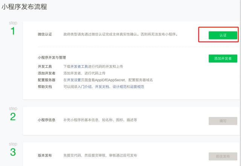
Task: Click the 帮助文档 row label
Action: click(x=45, y=87)
